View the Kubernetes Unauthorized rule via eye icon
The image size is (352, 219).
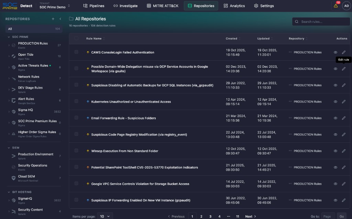[335, 102]
